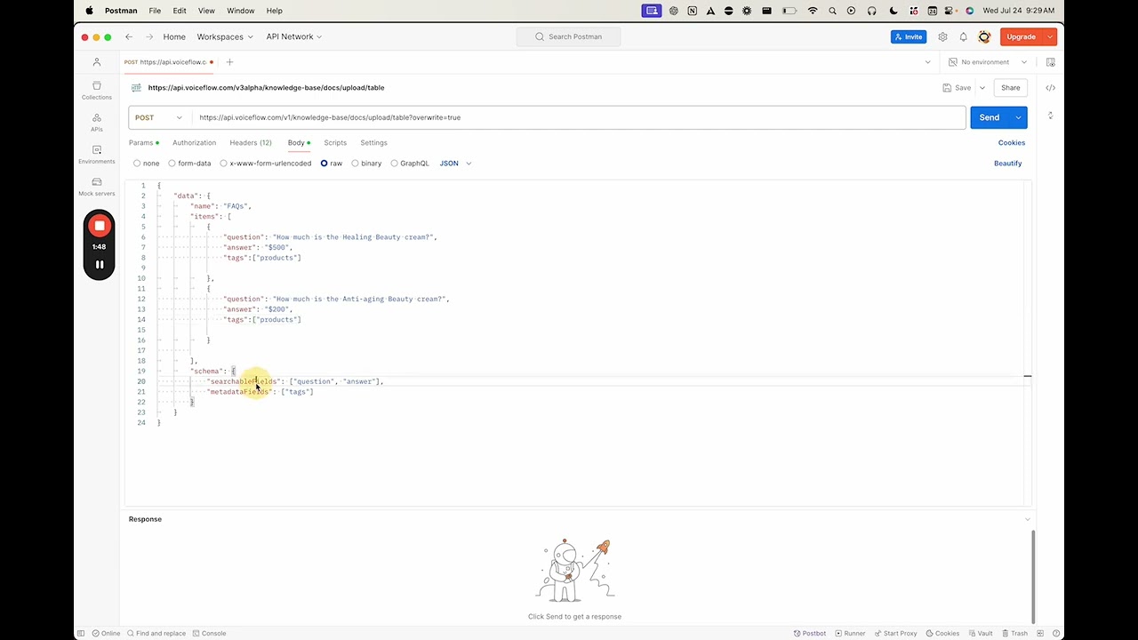Open the No environment selector
The image size is (1138, 640).
pyautogui.click(x=988, y=62)
